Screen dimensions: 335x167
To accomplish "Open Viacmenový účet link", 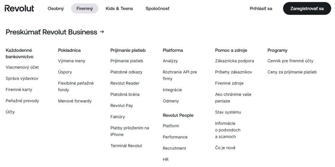I will pos(22,67).
